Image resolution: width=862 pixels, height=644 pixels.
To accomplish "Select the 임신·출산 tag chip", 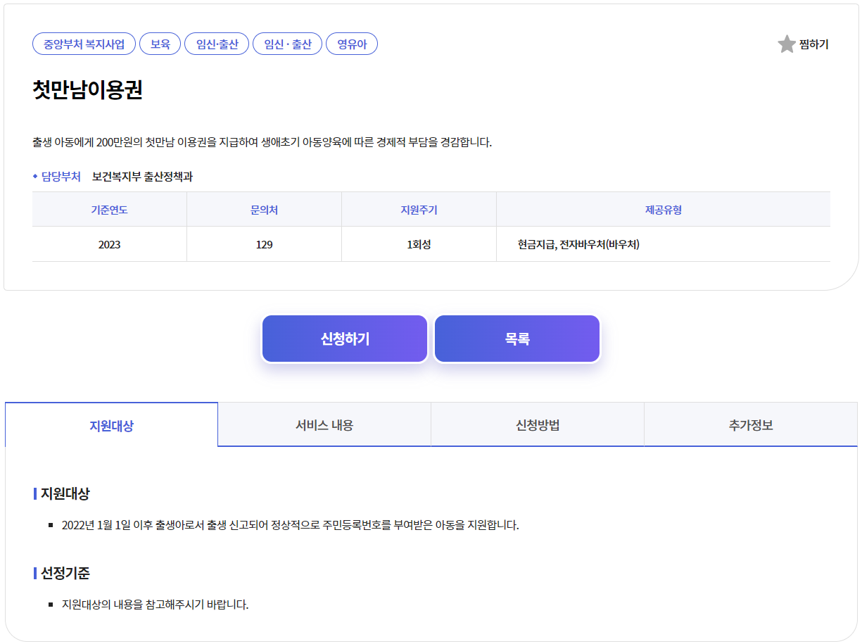I will coord(216,44).
